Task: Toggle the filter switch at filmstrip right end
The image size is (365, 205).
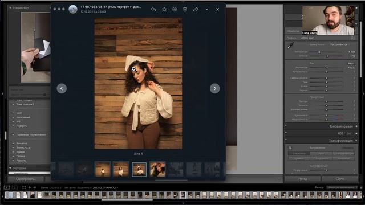Action: (x=361, y=187)
